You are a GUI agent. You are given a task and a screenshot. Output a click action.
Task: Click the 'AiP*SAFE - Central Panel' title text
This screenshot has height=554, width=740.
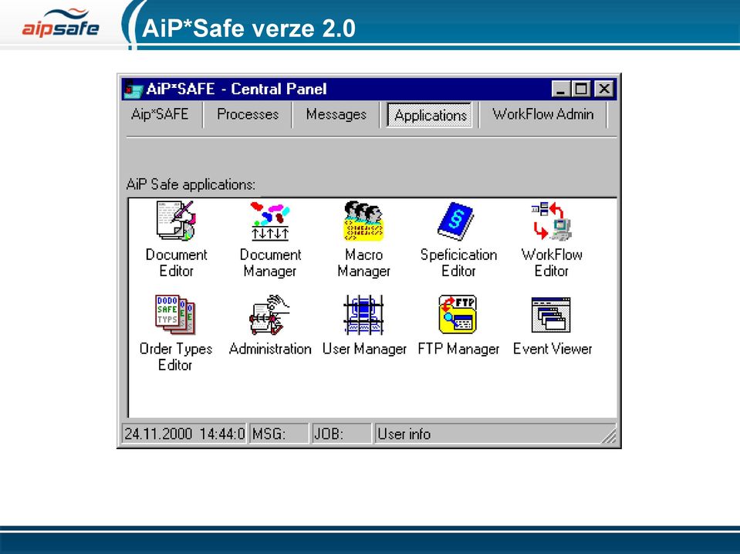coord(236,90)
